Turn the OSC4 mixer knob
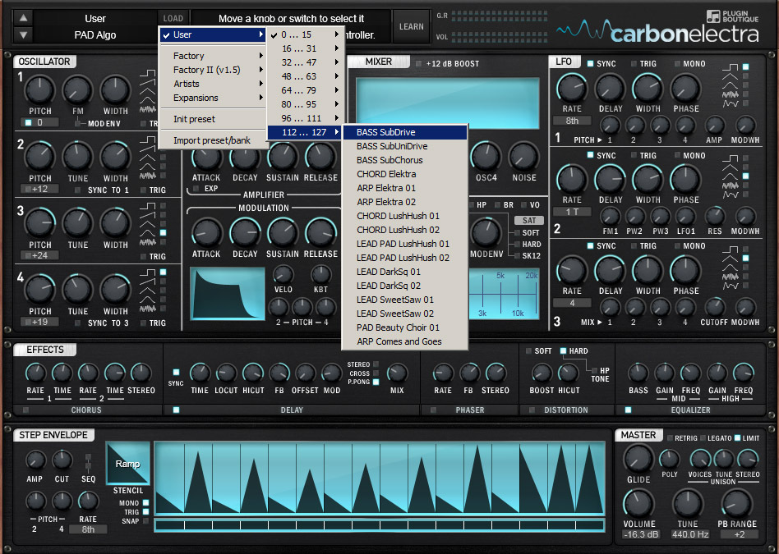The height and width of the screenshot is (554, 779). coord(486,157)
